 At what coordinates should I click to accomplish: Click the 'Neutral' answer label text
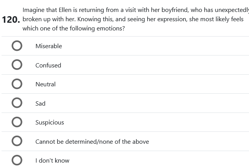[45, 84]
